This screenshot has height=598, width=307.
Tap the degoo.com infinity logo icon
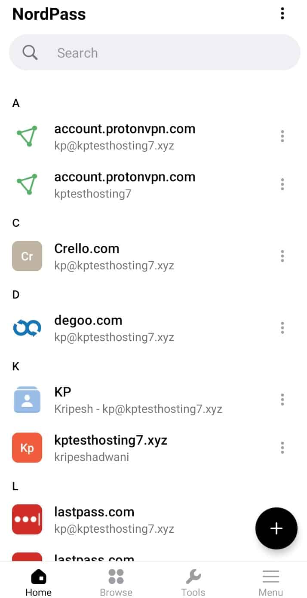tap(27, 328)
